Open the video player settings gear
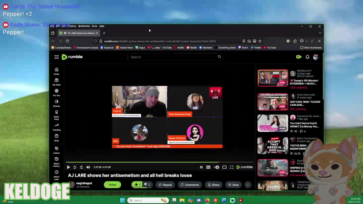Screen dimensions: 363x204 201,167
